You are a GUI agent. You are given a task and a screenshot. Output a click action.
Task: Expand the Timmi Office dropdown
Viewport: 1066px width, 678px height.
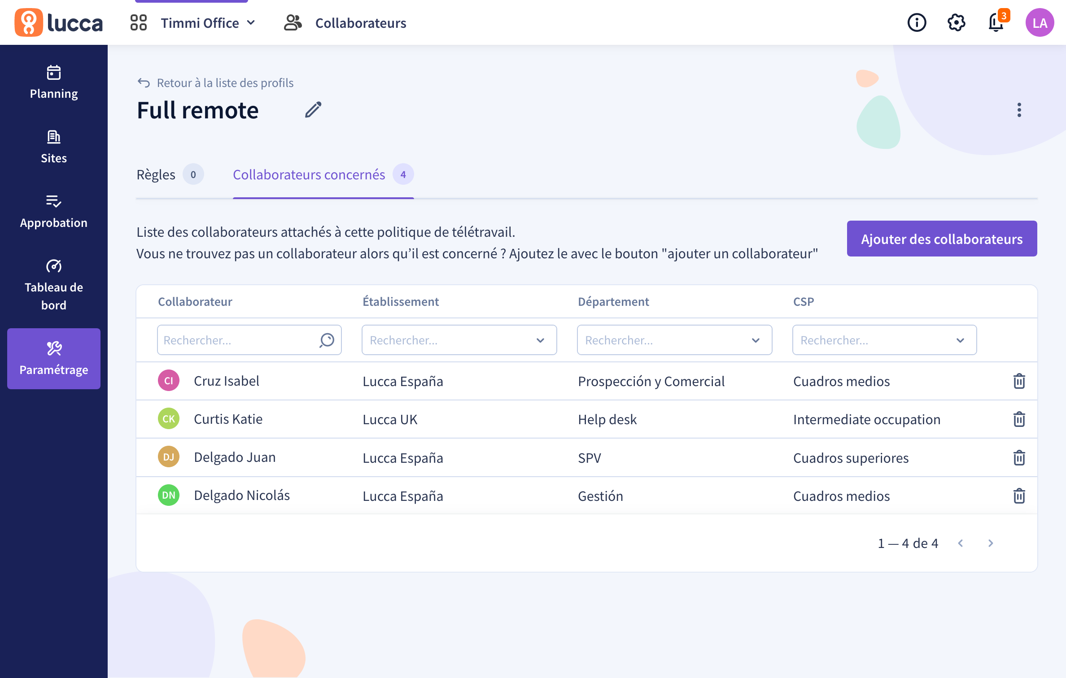[x=208, y=23]
